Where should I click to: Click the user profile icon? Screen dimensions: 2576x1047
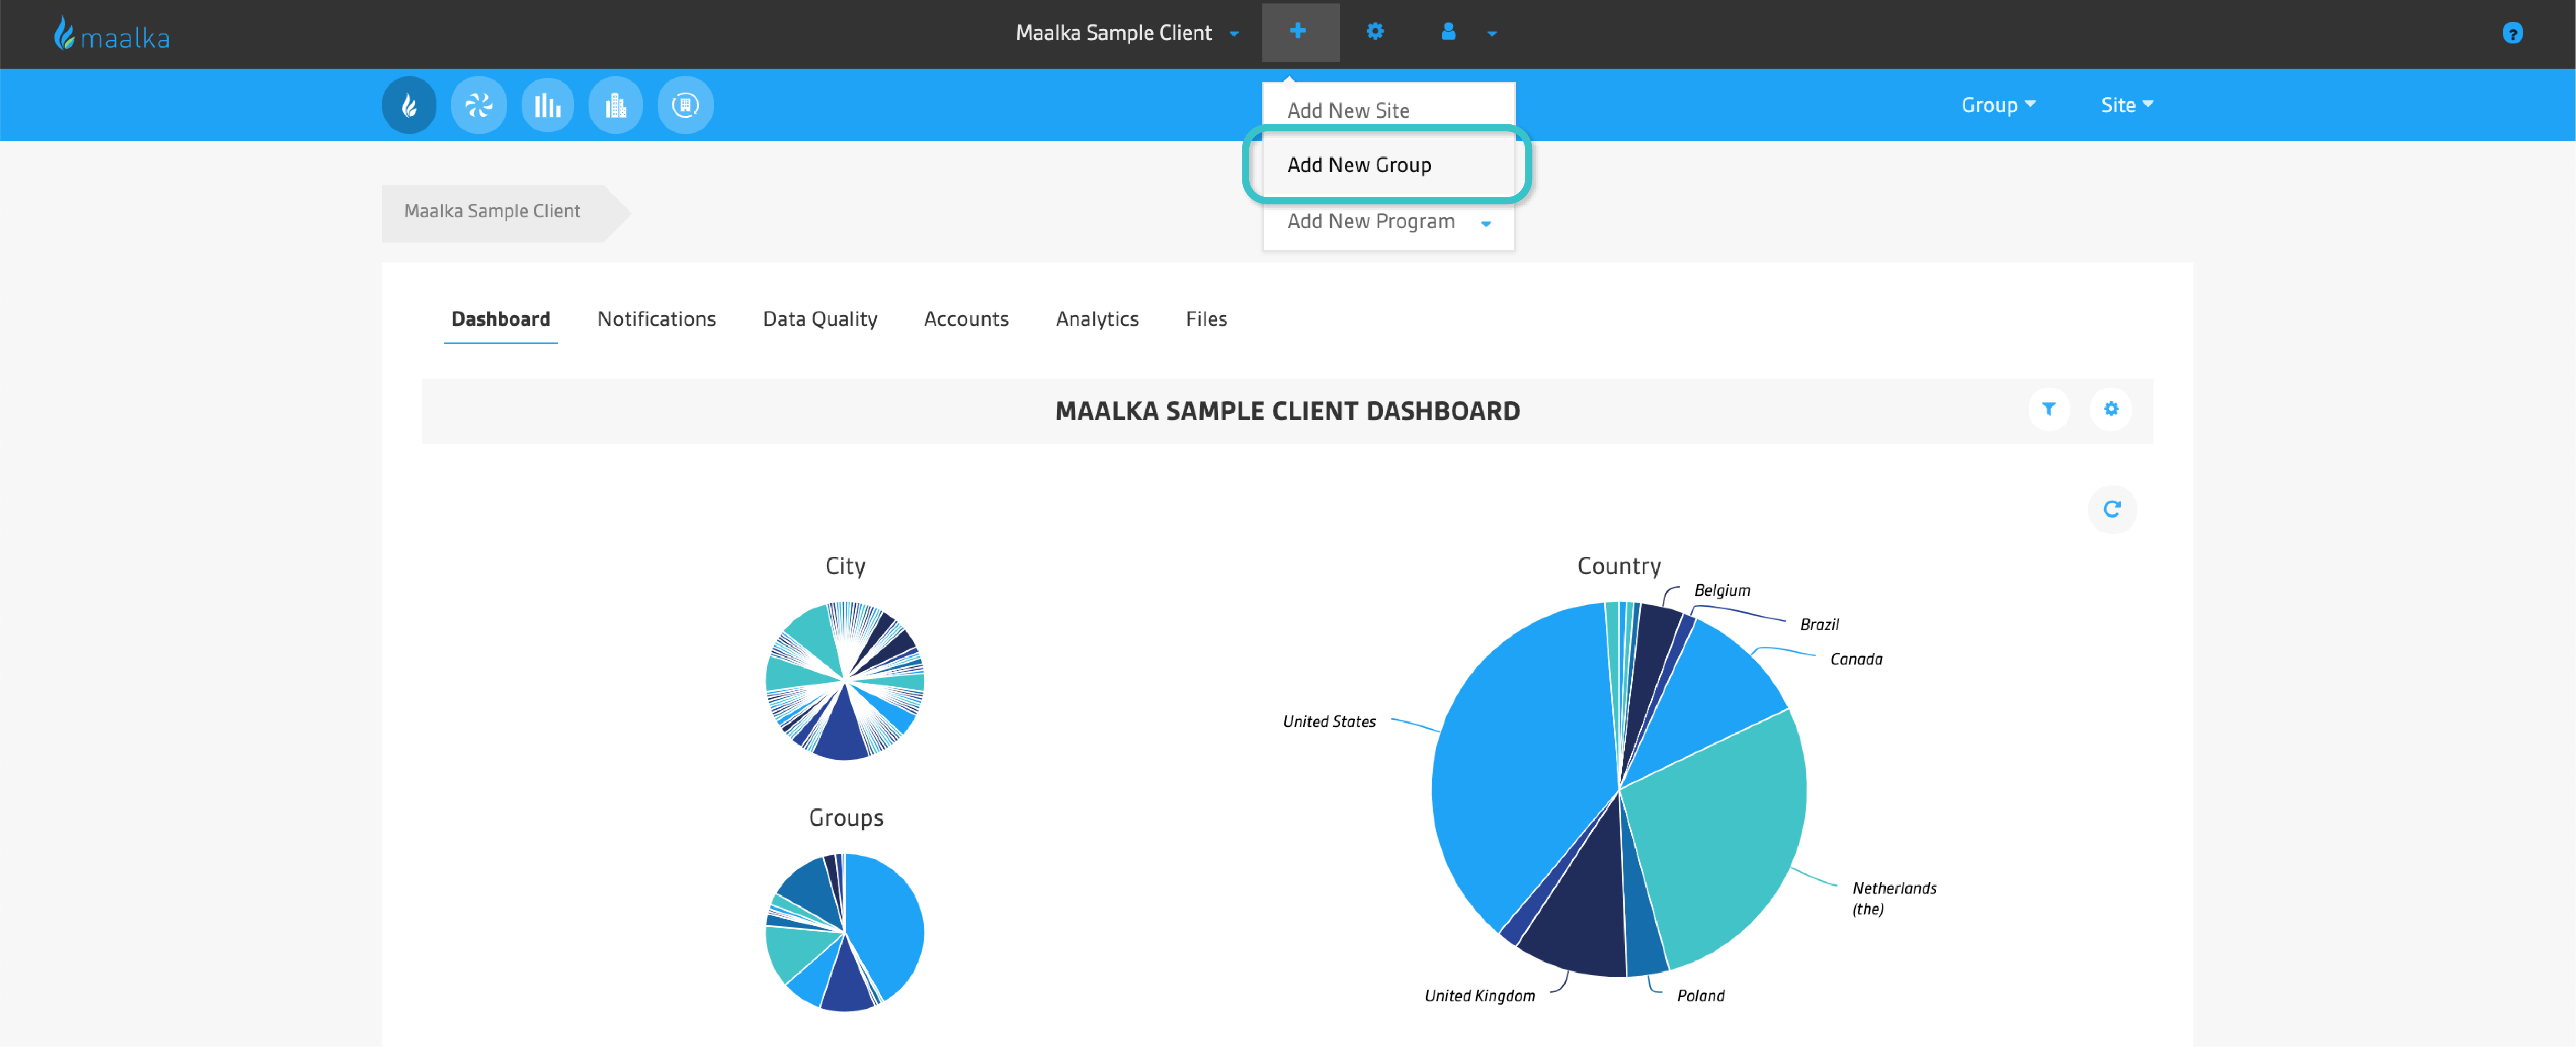[x=1448, y=32]
